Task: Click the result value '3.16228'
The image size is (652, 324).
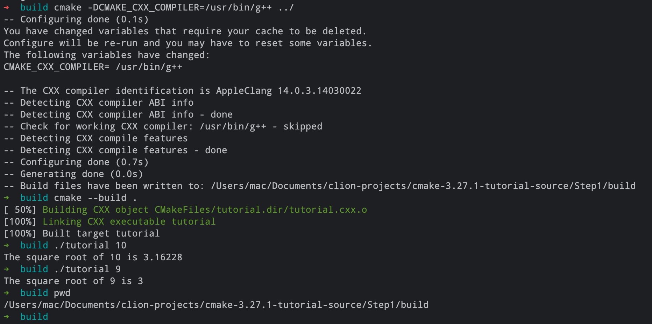Action: [163, 257]
